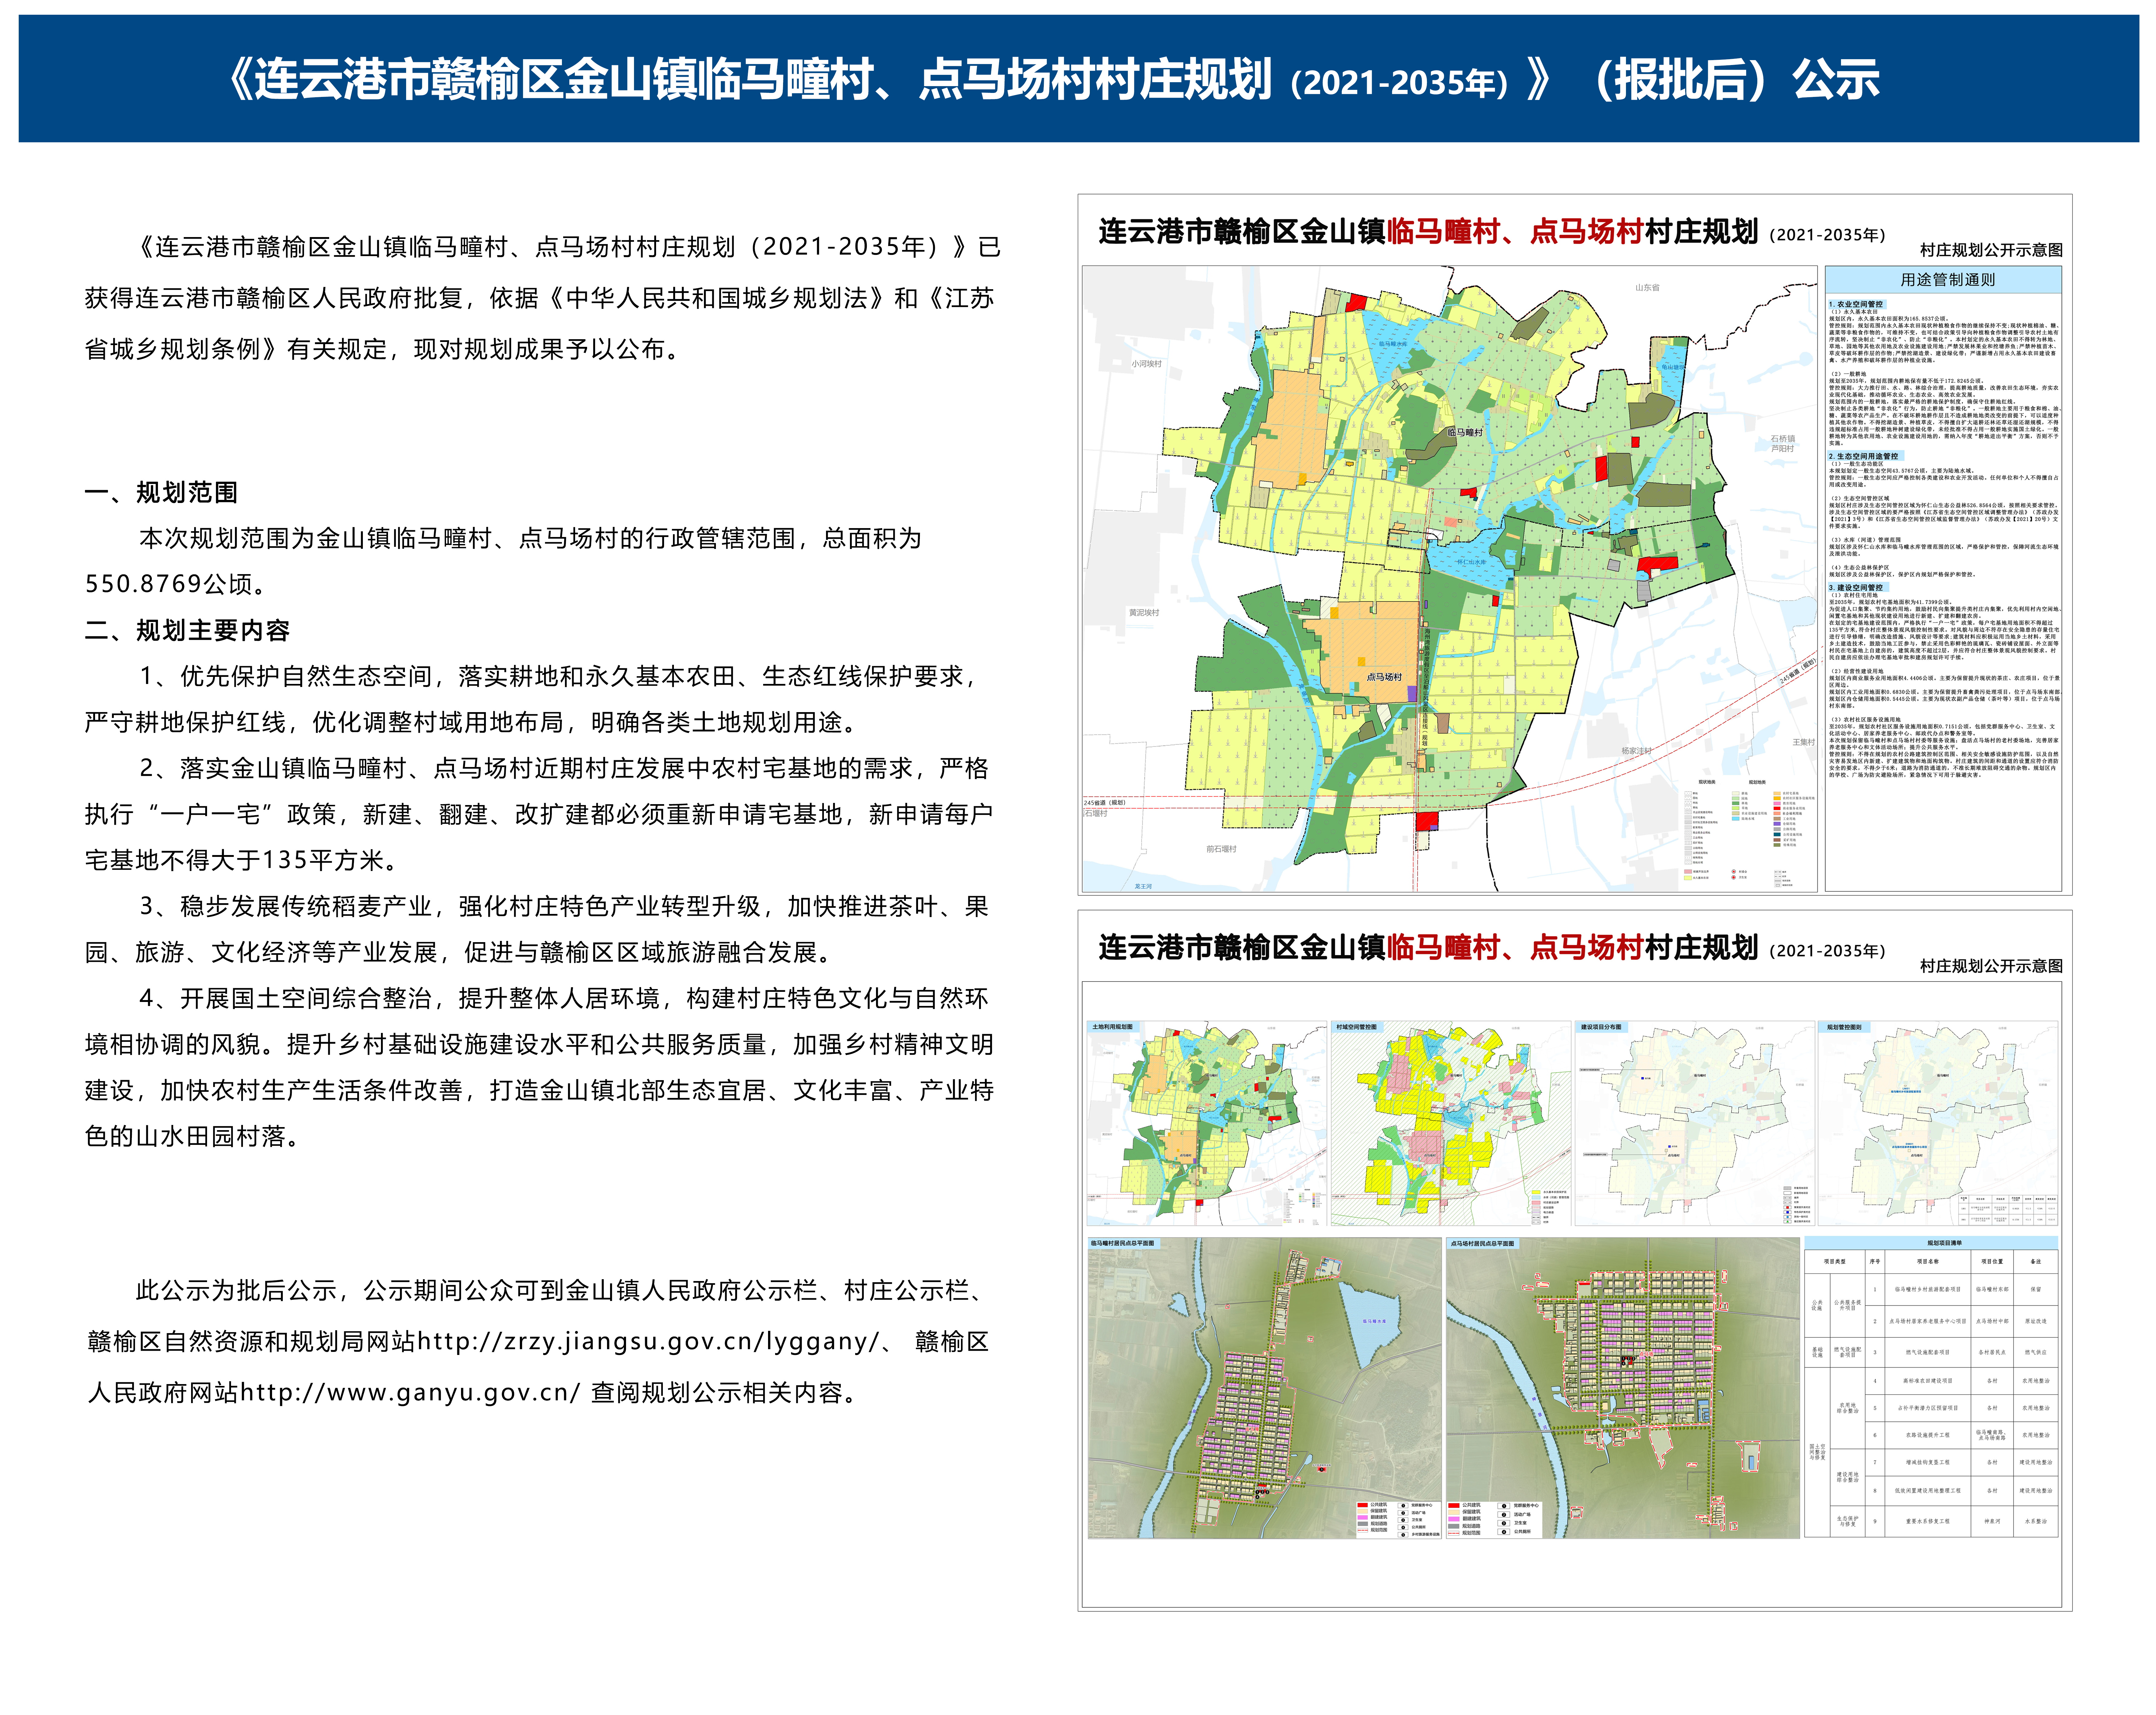Click the table cell 占补平衡潜力区预留项目
2156x1715 pixels.
point(1928,1408)
